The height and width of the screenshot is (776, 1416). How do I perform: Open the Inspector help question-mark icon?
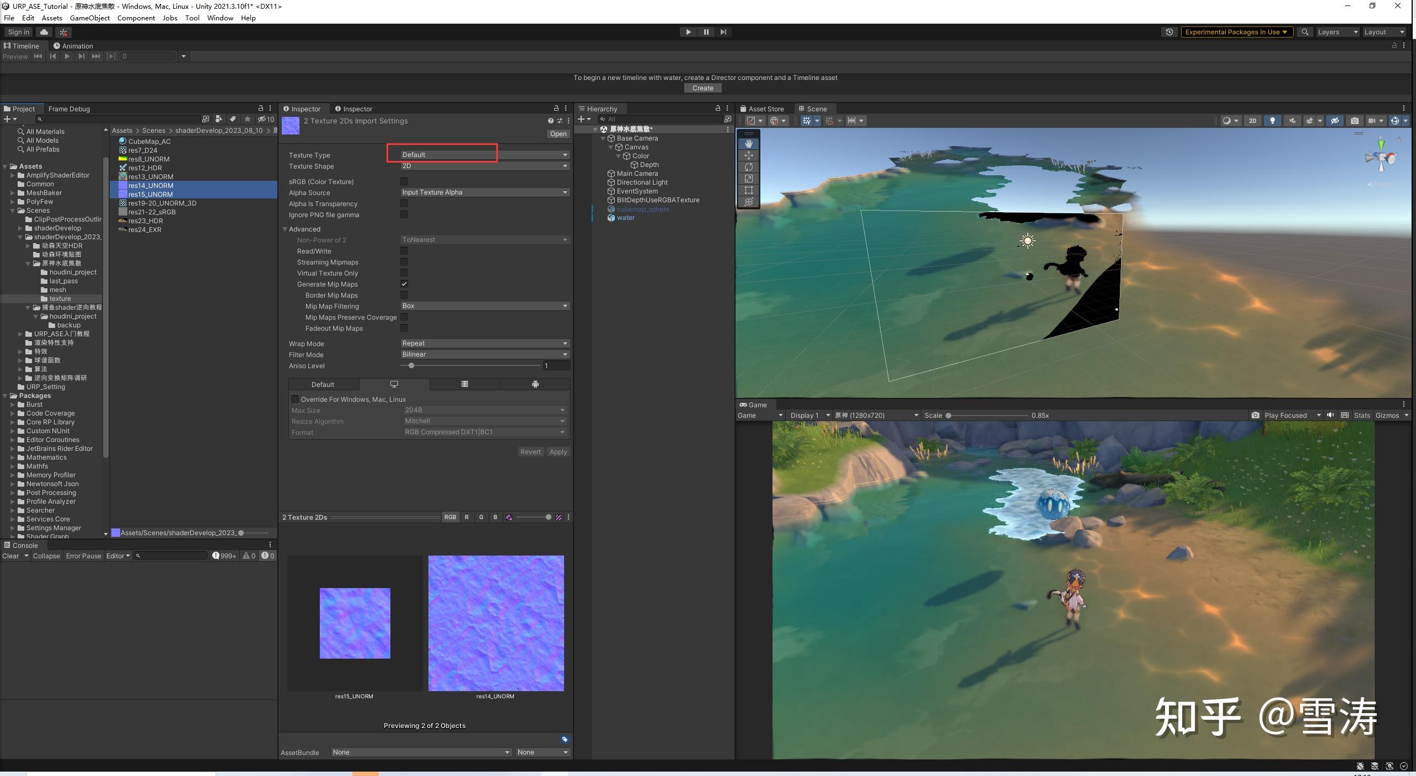(x=550, y=121)
